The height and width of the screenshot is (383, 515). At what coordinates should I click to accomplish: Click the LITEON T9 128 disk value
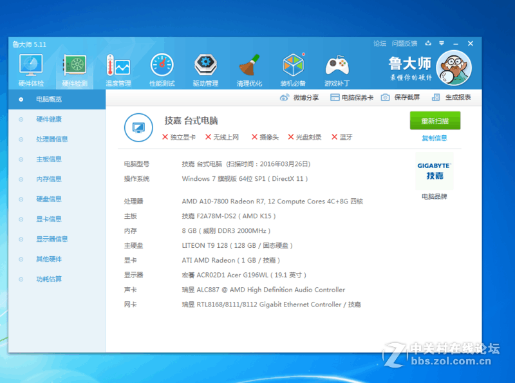(237, 246)
